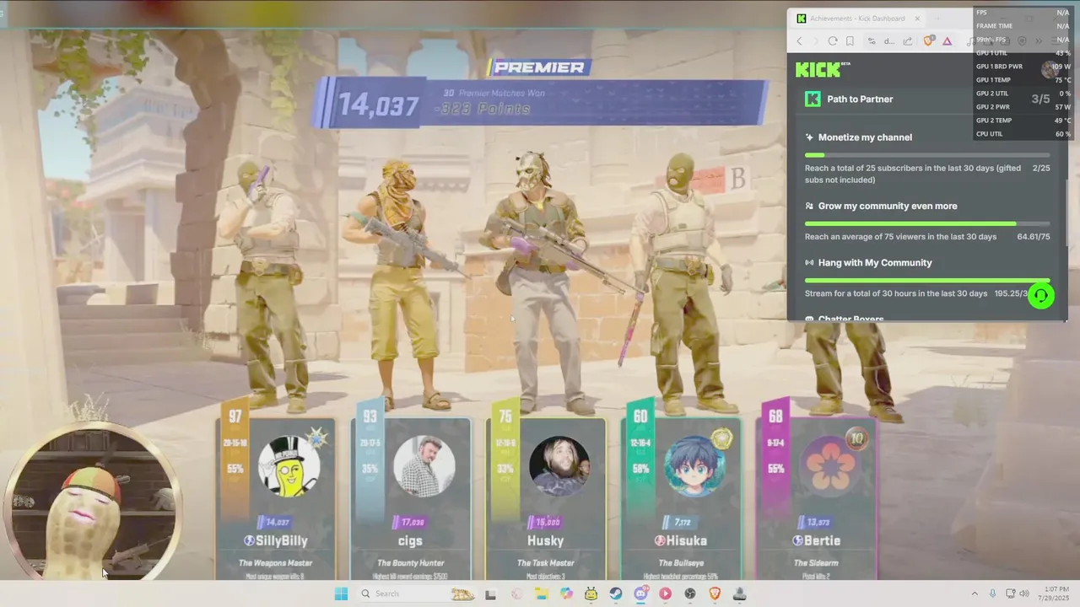Click the green headset support bubble
The image size is (1080, 607).
[1041, 295]
